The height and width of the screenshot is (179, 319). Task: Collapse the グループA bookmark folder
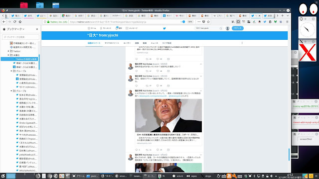(11, 71)
